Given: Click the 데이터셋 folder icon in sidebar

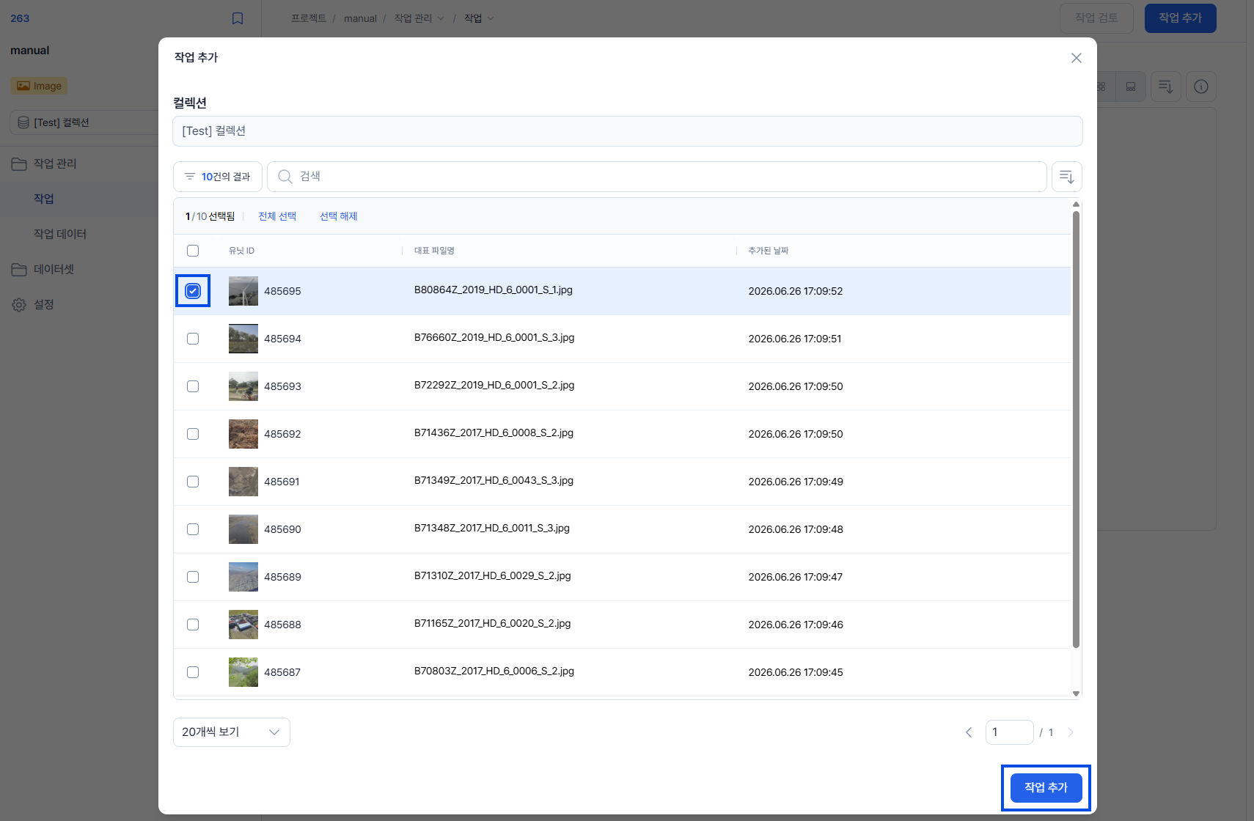Looking at the screenshot, I should tap(19, 269).
